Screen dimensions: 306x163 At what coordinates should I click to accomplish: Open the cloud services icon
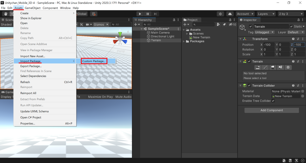pos(230,14)
